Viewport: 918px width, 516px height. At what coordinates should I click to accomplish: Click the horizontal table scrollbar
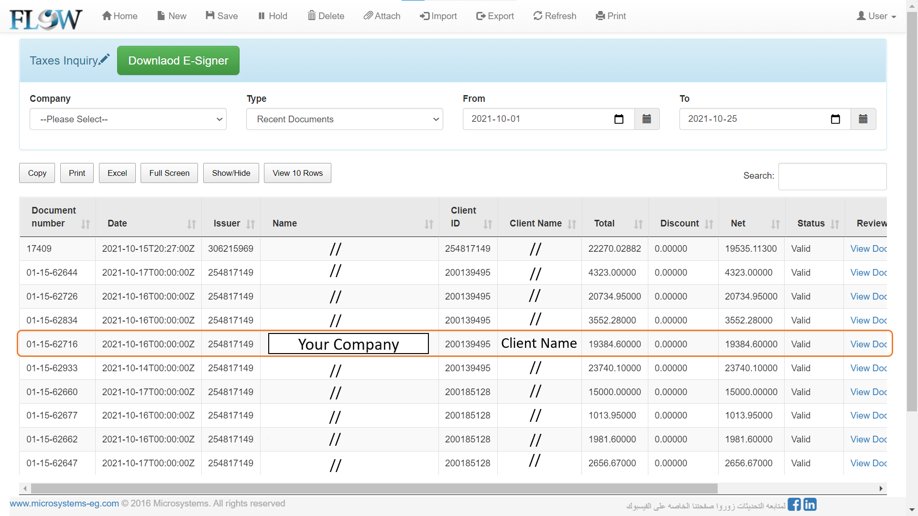(x=374, y=488)
